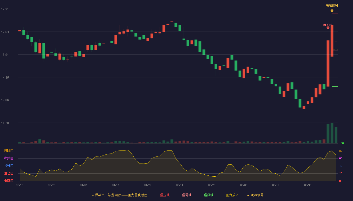
Task: Toggle the 强压线 legend entry
Action: 163,195
